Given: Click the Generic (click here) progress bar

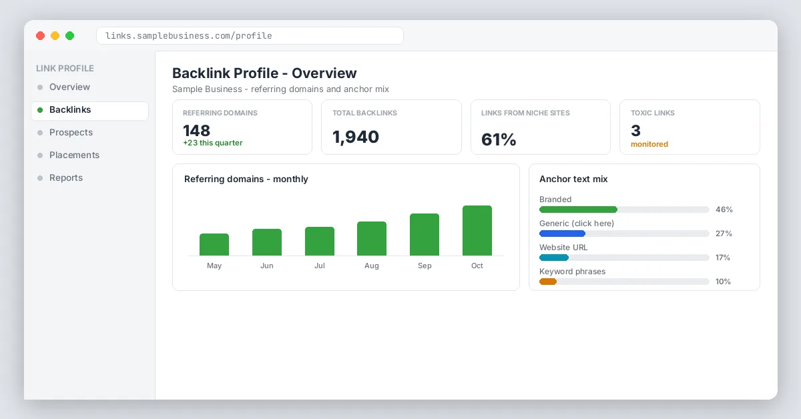Looking at the screenshot, I should (x=624, y=234).
